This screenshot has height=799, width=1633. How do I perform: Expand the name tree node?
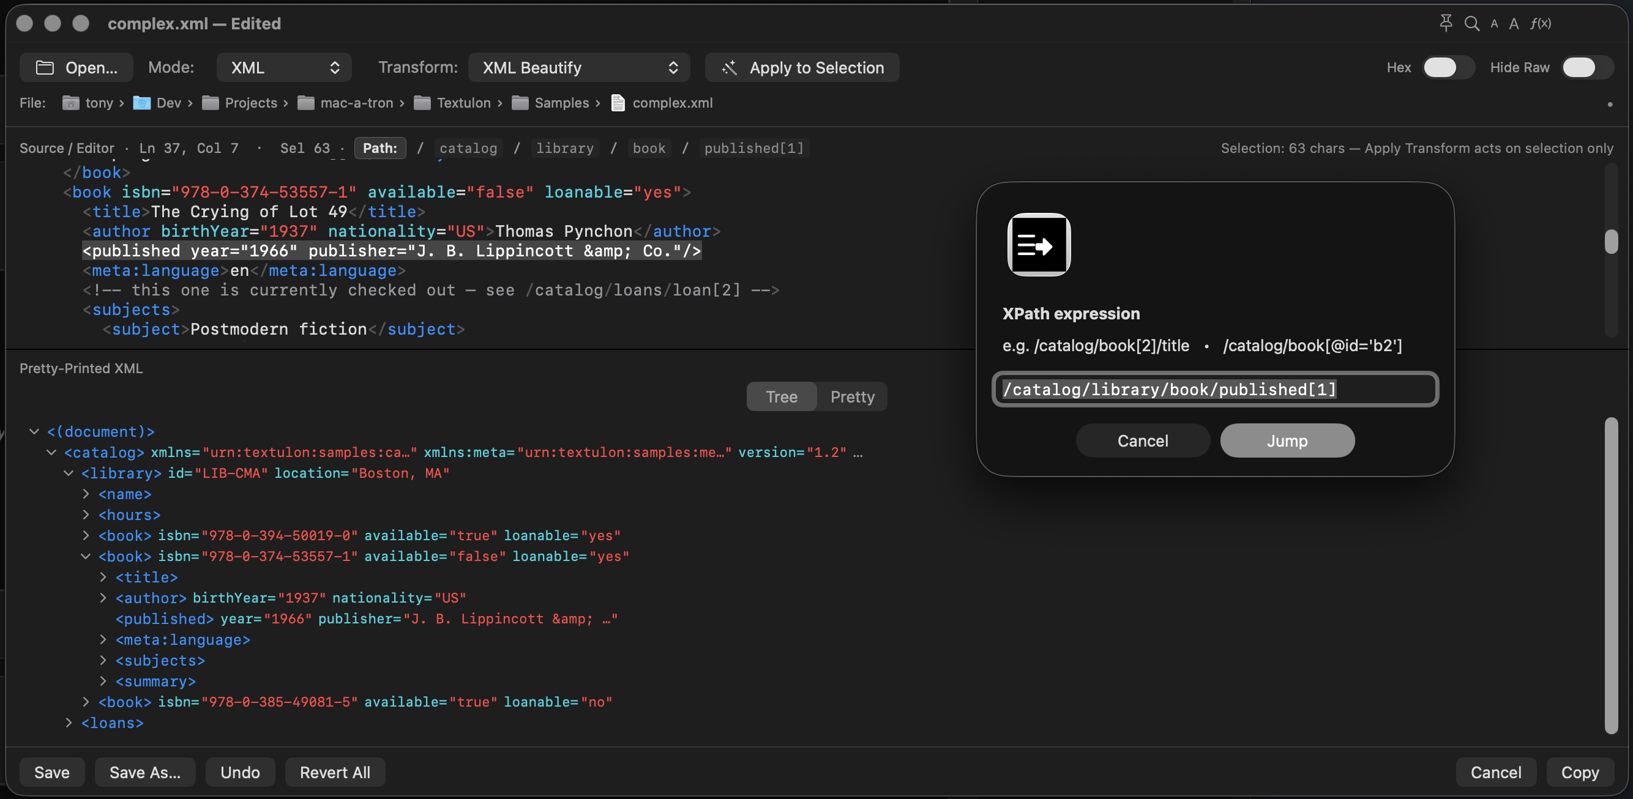86,494
